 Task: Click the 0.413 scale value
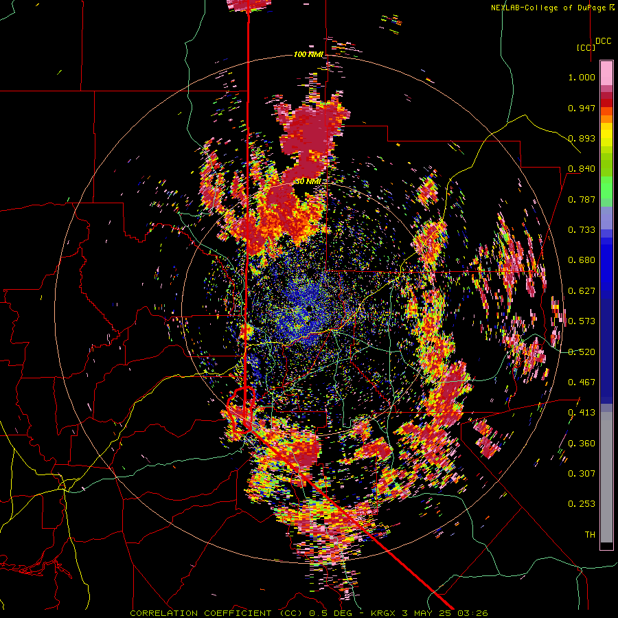[582, 413]
